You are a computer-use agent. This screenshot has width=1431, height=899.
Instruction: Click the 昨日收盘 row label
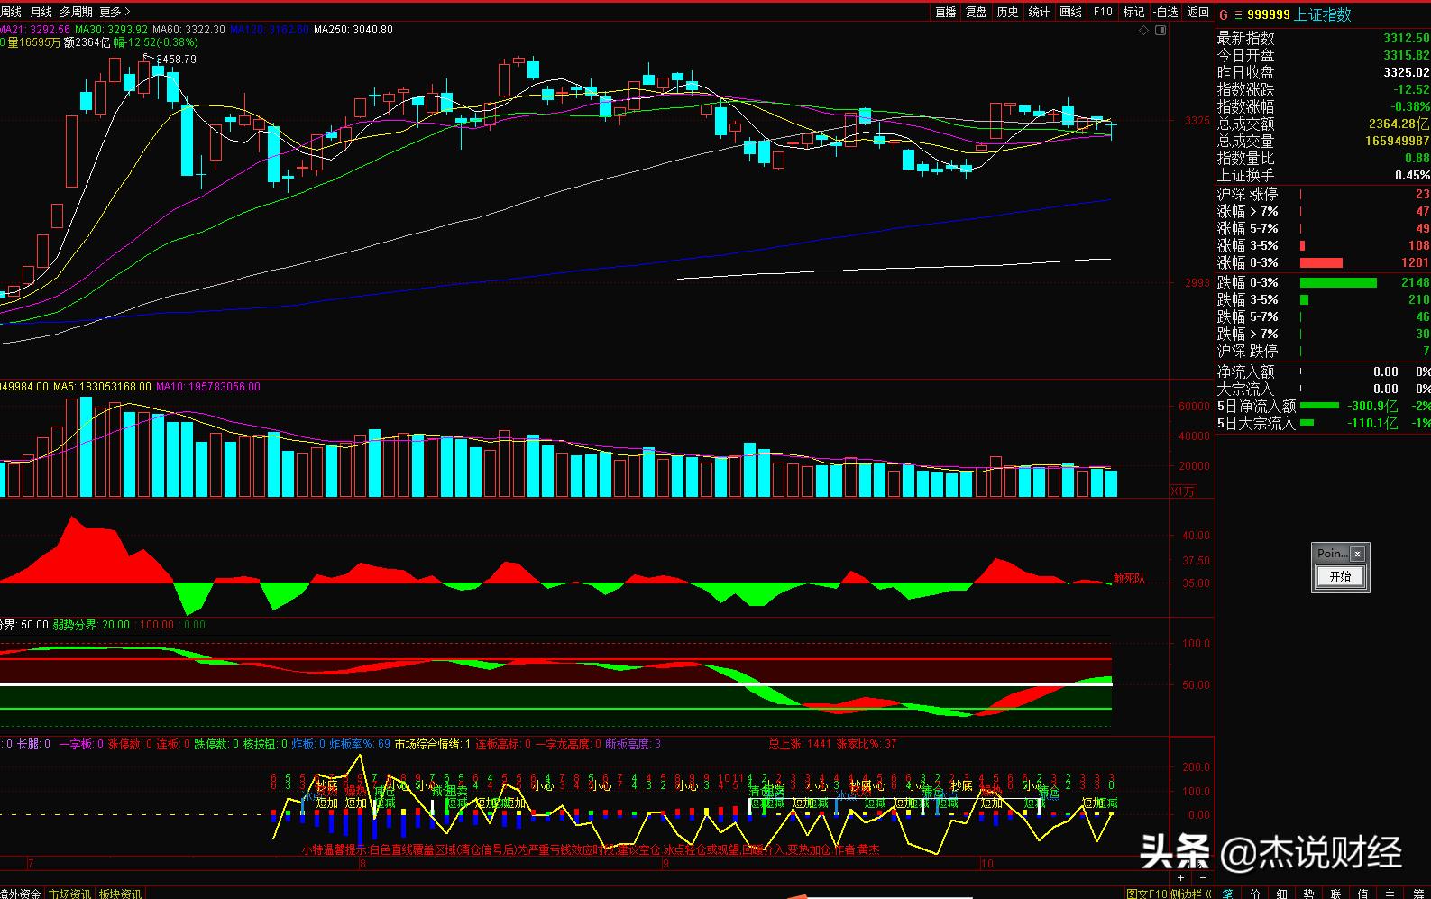point(1246,72)
